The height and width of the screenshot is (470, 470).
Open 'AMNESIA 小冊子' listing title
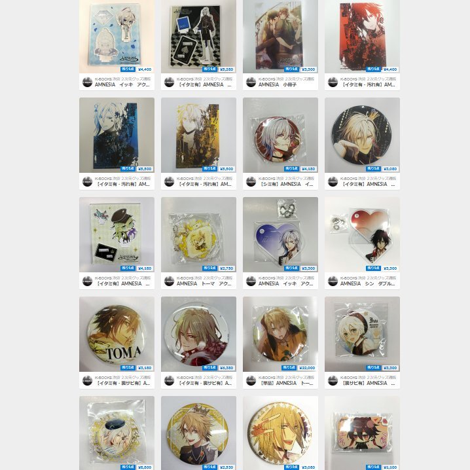[278, 85]
